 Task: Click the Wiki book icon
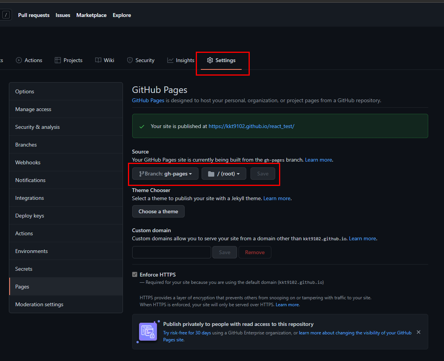pyautogui.click(x=98, y=60)
